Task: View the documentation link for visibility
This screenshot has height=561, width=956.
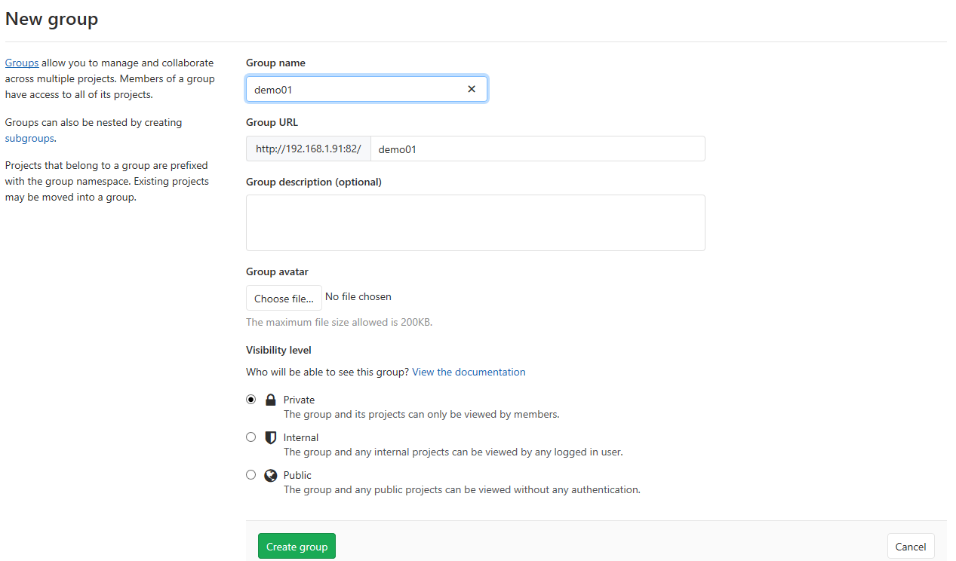Action: pos(469,372)
